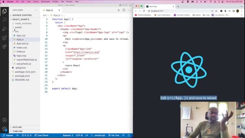Open the Accounts icon in activity bar
The image size is (245, 138).
[4, 120]
